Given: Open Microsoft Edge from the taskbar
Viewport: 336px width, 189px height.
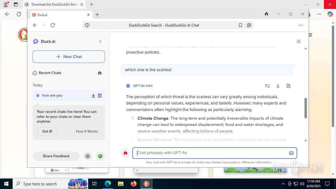Looking at the screenshot, I should [108, 184].
